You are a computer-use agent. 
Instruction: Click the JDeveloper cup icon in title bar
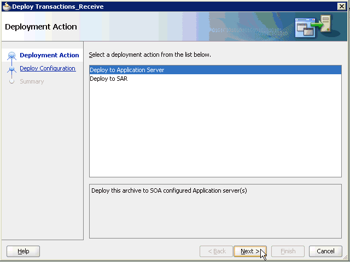[7, 7]
